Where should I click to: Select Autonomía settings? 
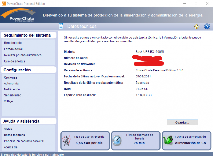coord(11,83)
